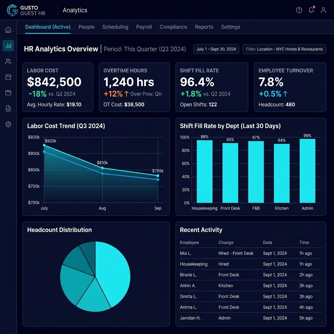Click the $810k August data point
Screen dimensions: 334x334
click(102, 168)
